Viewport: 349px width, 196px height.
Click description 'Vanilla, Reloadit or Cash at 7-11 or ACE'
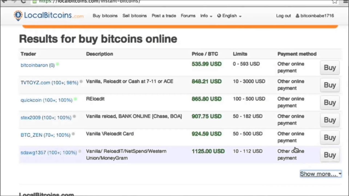pyautogui.click(x=130, y=81)
